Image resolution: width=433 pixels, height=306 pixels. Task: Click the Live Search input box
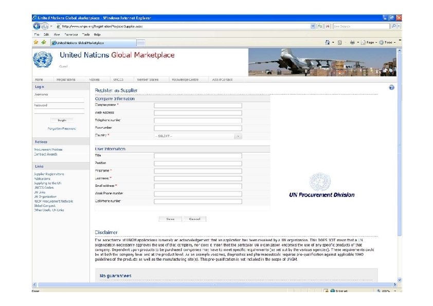pyautogui.click(x=362, y=26)
